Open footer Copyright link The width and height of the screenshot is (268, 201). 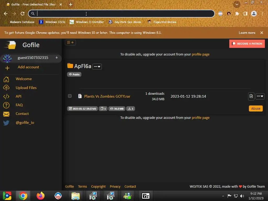[98, 186]
